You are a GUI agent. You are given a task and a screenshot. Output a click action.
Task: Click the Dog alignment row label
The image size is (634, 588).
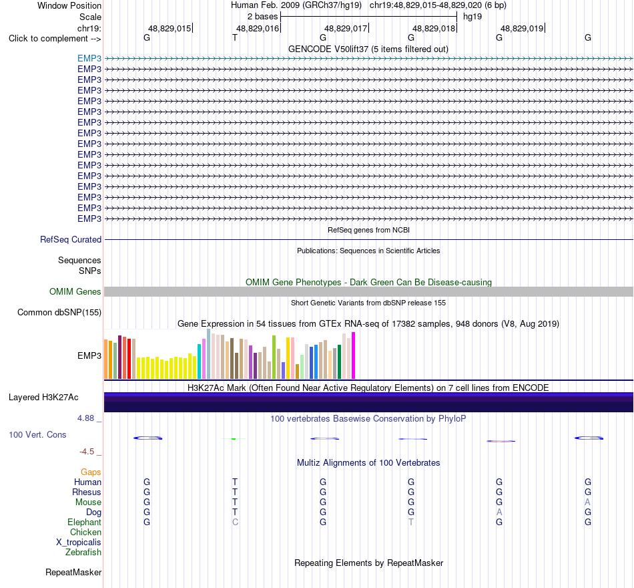tap(93, 512)
